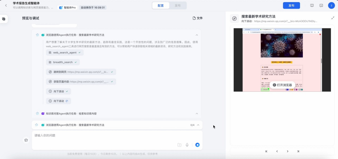Click the blue 发布 button
This screenshot has width=338, height=159.
coord(292,6)
